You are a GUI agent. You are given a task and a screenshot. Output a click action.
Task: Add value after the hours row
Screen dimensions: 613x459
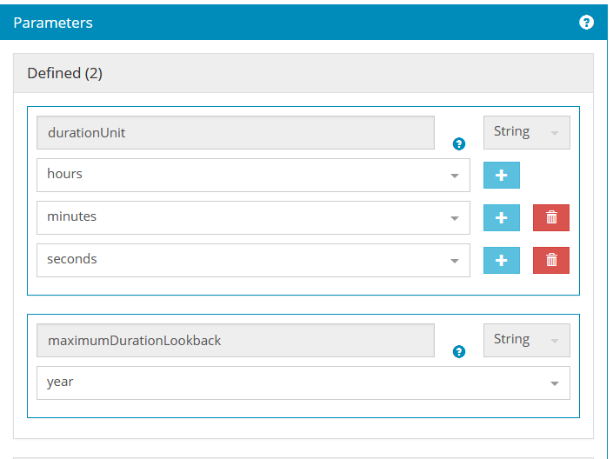point(501,175)
